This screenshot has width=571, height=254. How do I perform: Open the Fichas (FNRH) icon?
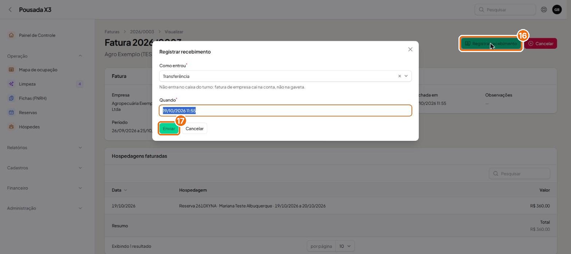tap(11, 98)
